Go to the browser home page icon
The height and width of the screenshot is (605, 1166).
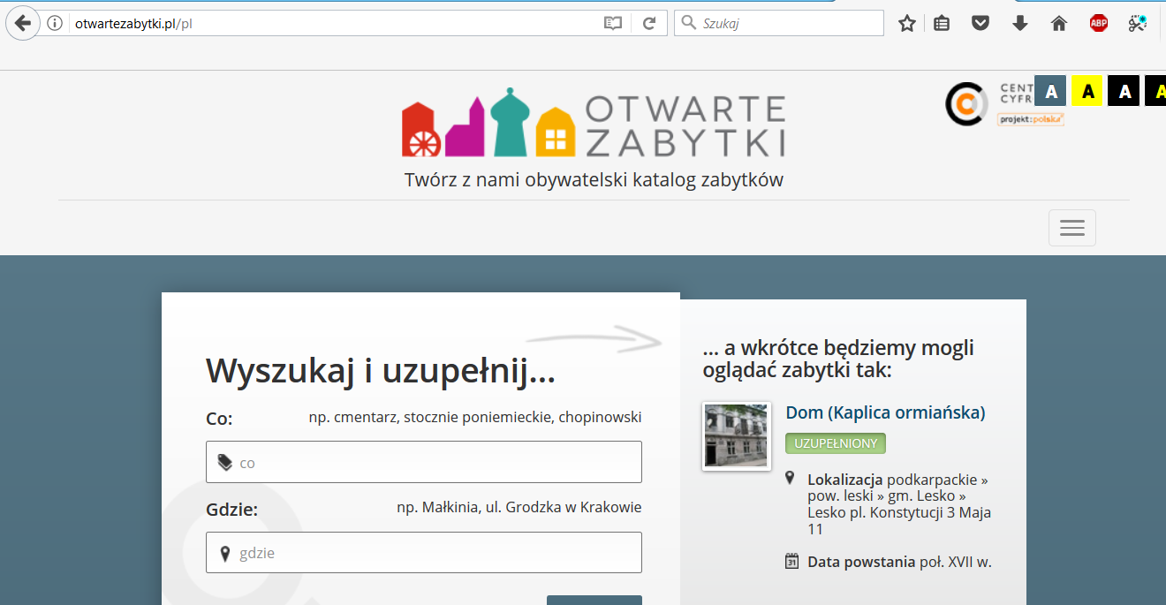[1058, 24]
